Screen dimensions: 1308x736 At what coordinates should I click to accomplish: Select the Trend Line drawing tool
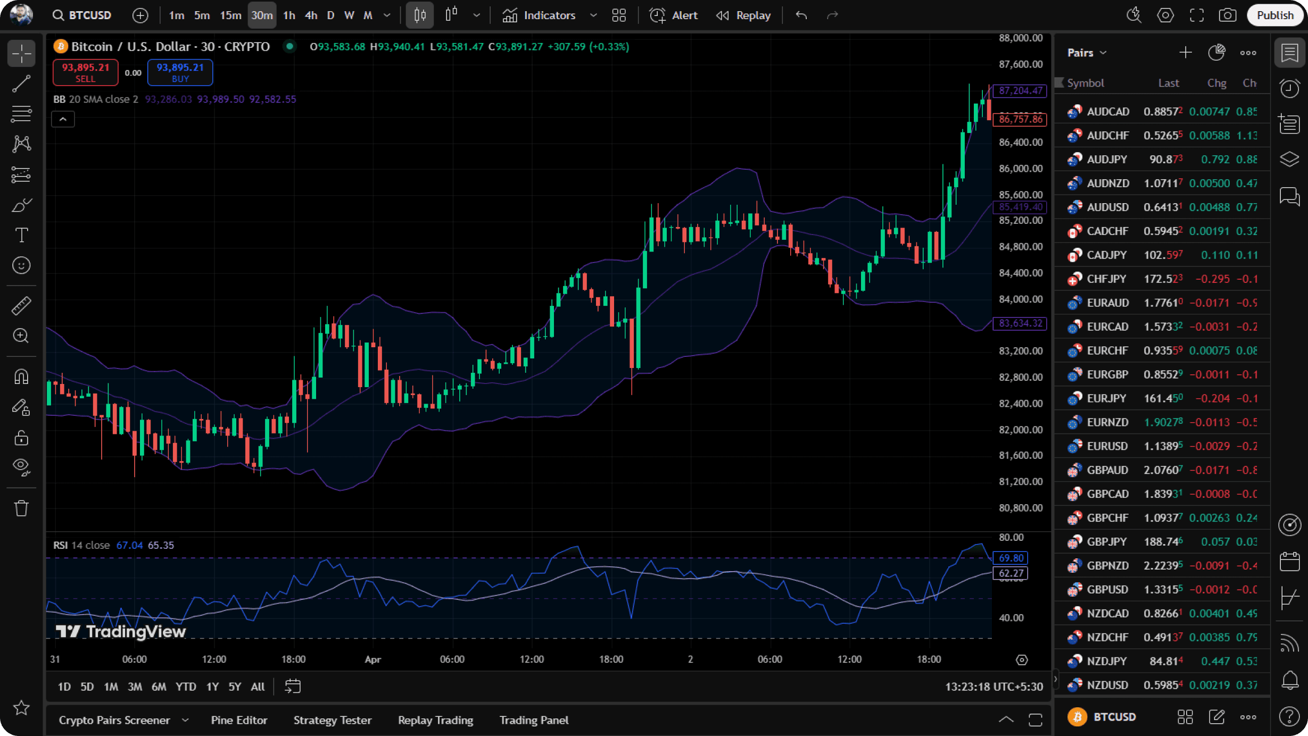click(x=21, y=83)
